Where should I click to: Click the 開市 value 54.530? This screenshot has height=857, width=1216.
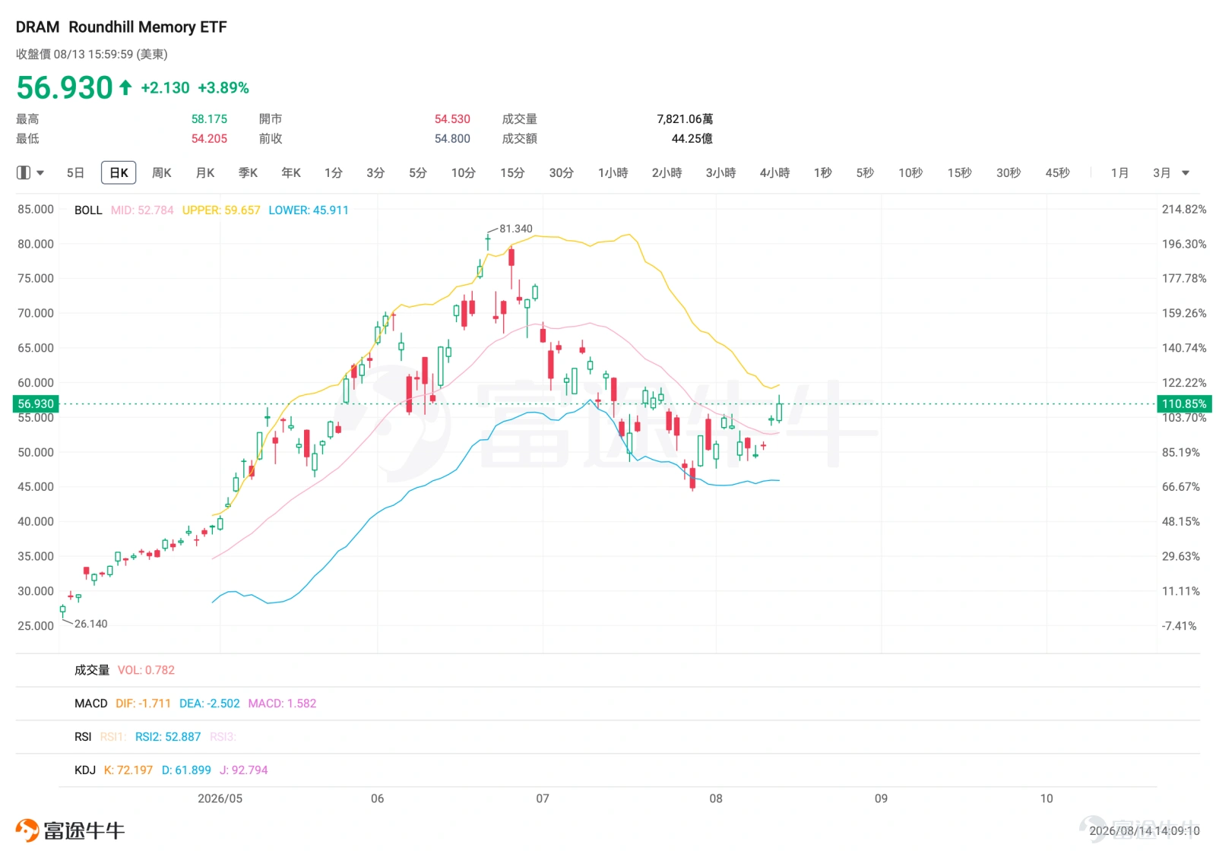tap(452, 119)
